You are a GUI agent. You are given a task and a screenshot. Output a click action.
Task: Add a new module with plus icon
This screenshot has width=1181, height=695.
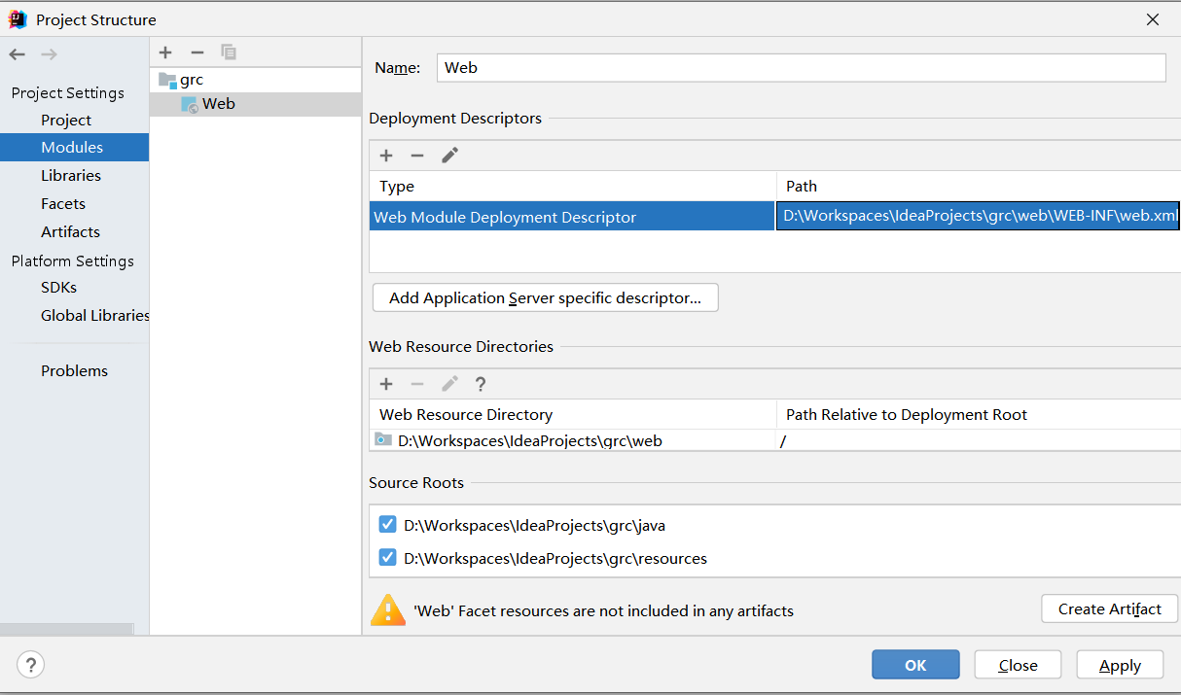165,52
